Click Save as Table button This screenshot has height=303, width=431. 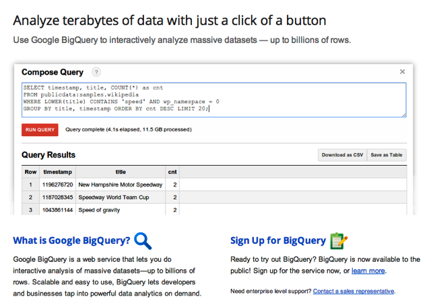tap(387, 155)
